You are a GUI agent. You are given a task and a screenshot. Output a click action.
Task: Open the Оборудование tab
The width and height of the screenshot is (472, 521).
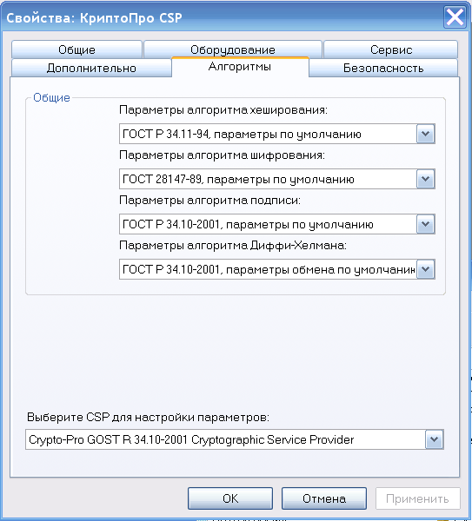[x=232, y=49]
